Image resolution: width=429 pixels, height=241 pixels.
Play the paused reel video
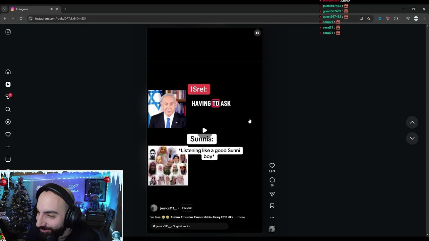[205, 131]
